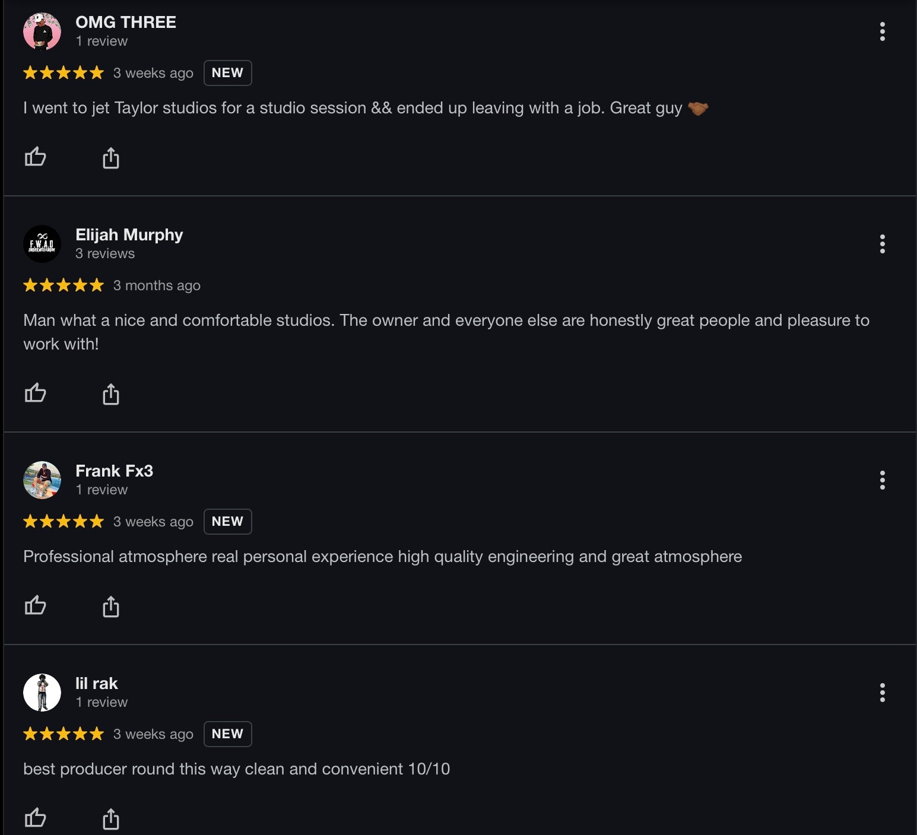
Task: Like Elijah Murphy's review
Action: [x=35, y=393]
